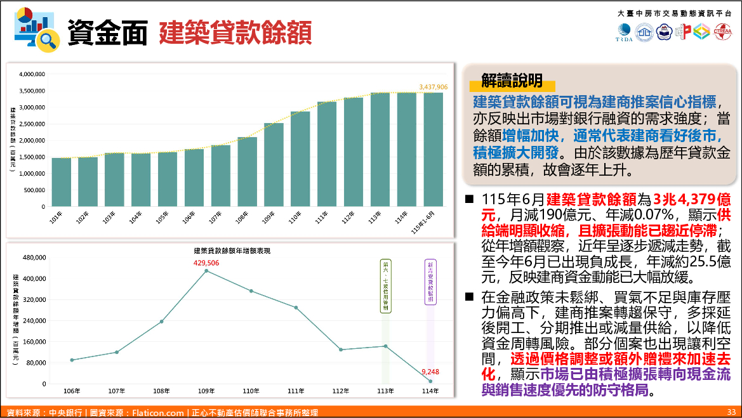Click the 108年 data point on line chart
Image resolution: width=742 pixels, height=418 pixels.
pyautogui.click(x=162, y=322)
